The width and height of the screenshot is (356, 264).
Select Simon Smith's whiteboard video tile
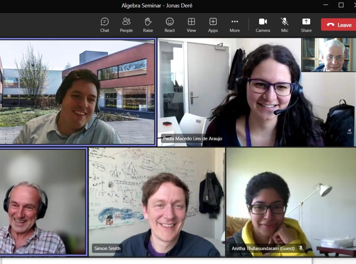pyautogui.click(x=157, y=202)
